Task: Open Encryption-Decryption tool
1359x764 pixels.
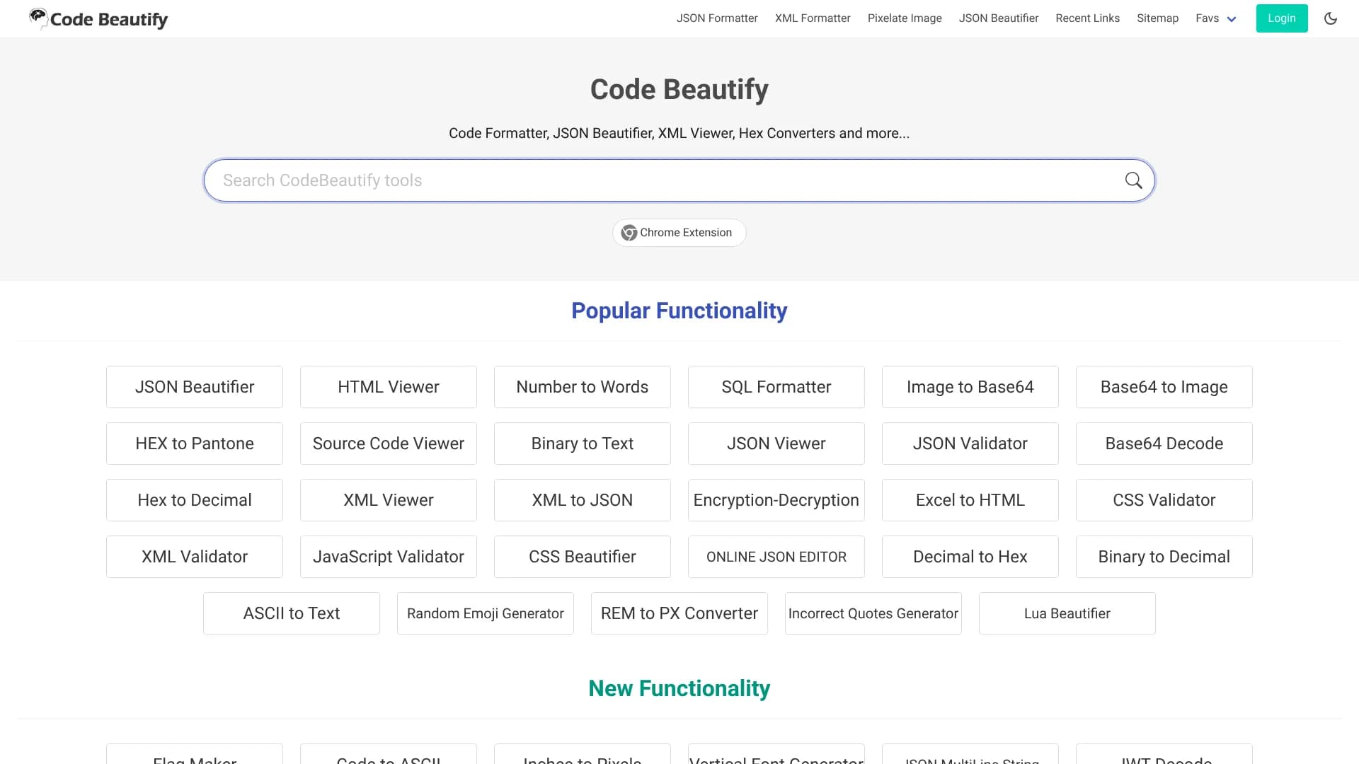Action: point(776,500)
